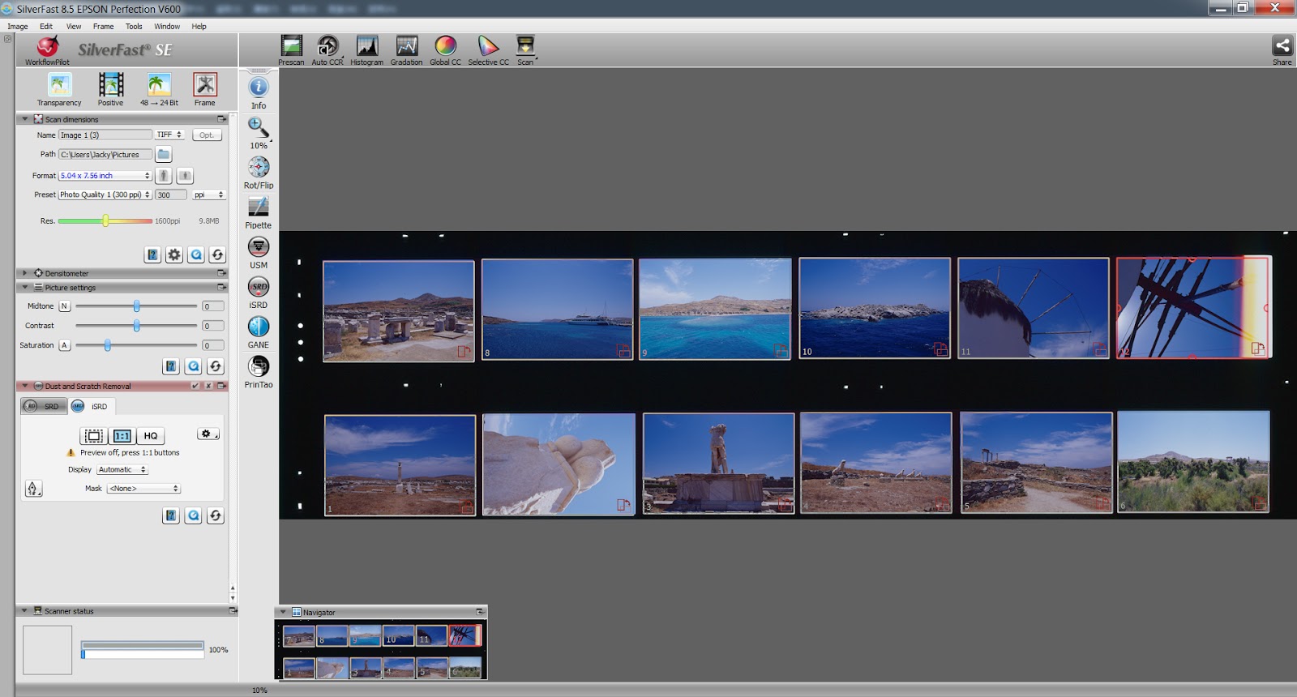Switch to the SRD tab
Viewport: 1297px width, 697px height.
click(x=43, y=406)
